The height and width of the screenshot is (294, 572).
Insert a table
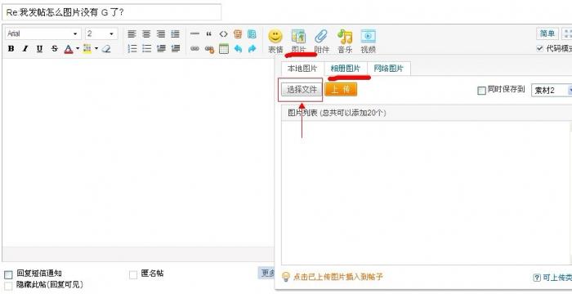pyautogui.click(x=224, y=49)
